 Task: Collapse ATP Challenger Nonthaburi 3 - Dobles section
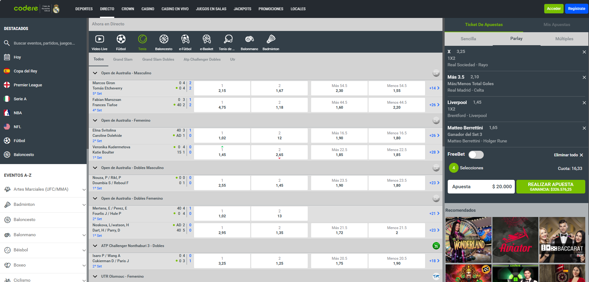click(95, 246)
